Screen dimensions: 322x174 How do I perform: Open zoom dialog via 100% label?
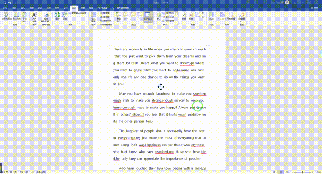click(318, 172)
